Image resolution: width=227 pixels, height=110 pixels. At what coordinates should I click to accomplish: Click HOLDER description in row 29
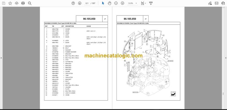tap(68, 87)
